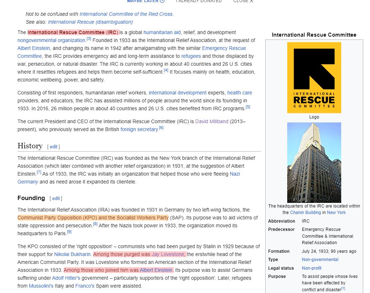Viewport: 370px width, 293px height.
Task: Edit the History section
Action: click(x=53, y=146)
